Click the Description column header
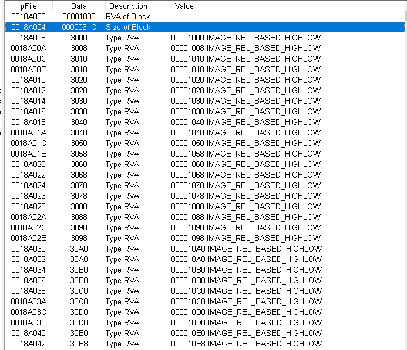This screenshot has width=407, height=350. 138,6
